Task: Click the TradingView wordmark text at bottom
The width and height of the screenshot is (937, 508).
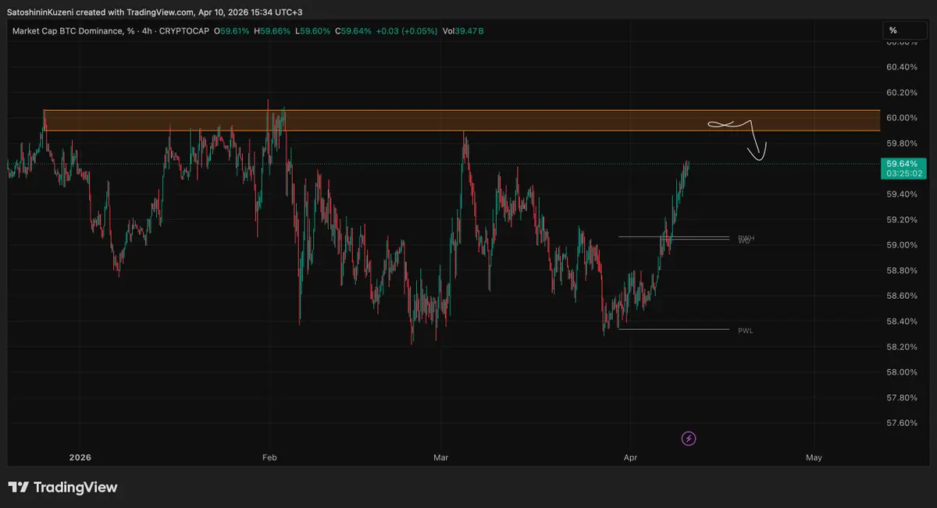Action: tap(75, 488)
